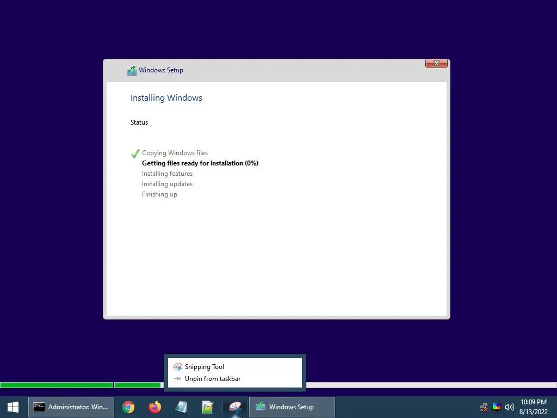Image resolution: width=557 pixels, height=418 pixels.
Task: Open the green notepad editor taskbar icon
Action: (208, 407)
